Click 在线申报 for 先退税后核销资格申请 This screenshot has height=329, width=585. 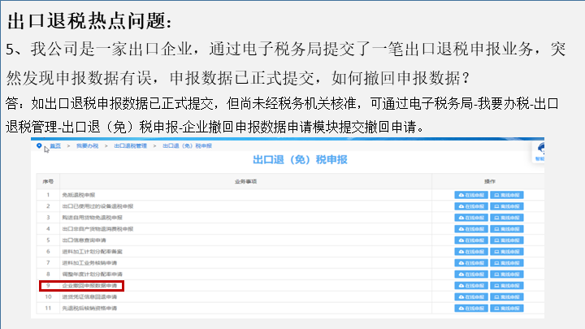click(x=471, y=309)
